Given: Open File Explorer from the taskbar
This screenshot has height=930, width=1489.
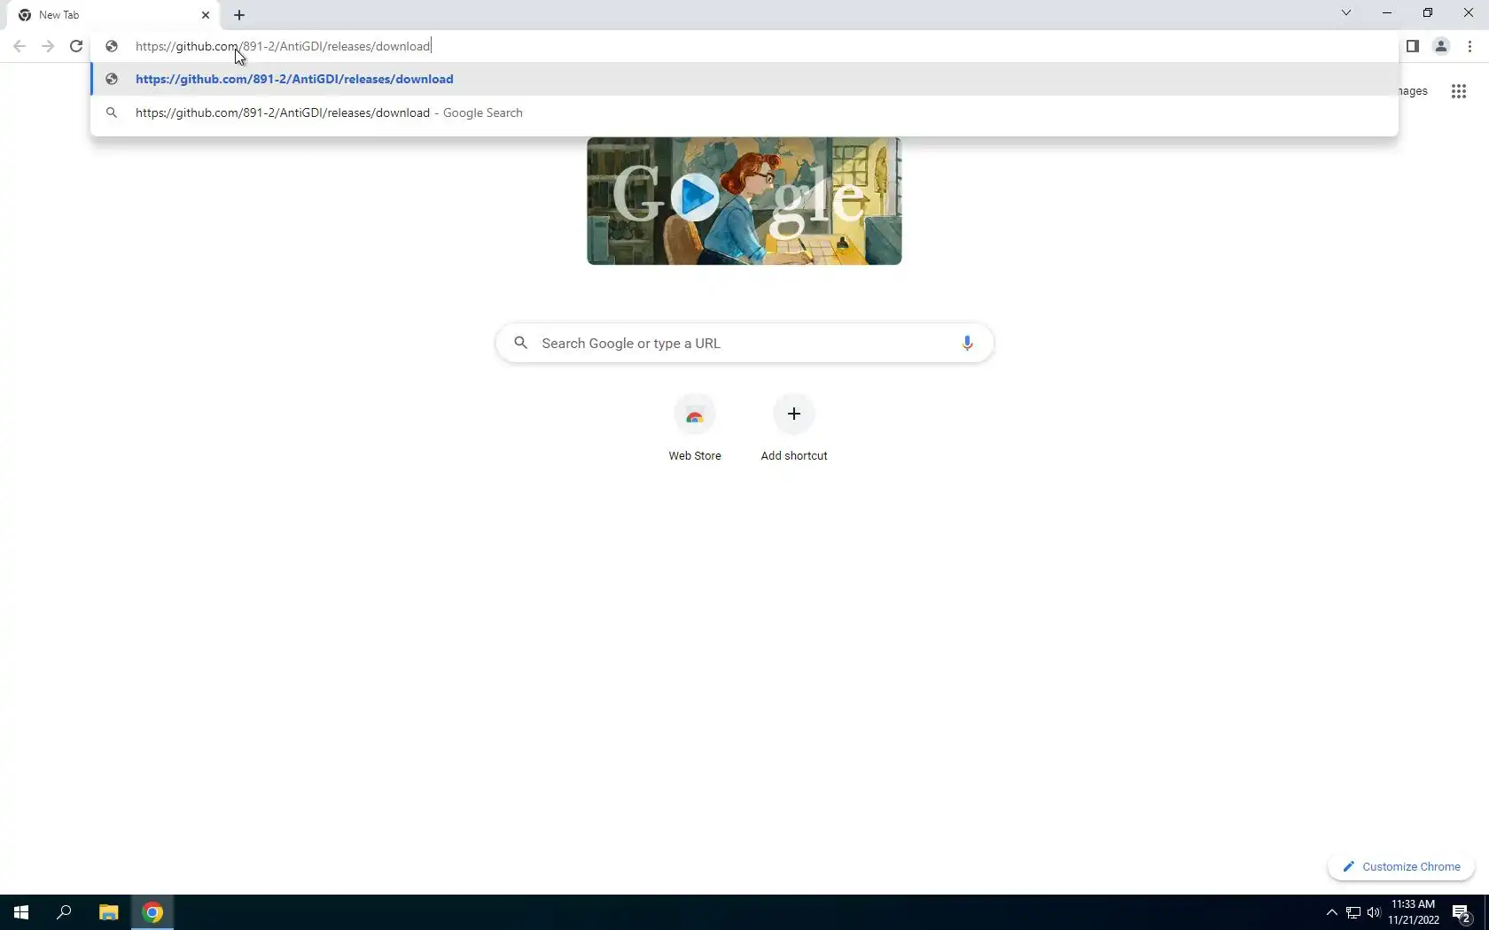Looking at the screenshot, I should click(x=108, y=912).
